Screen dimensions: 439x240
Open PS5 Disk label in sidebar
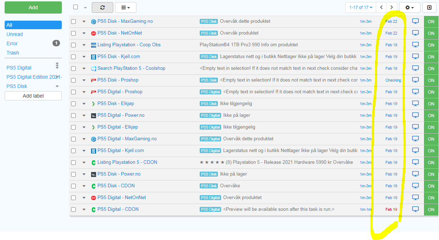tap(17, 86)
